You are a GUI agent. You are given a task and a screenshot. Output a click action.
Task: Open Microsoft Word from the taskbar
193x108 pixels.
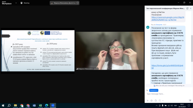(34, 105)
